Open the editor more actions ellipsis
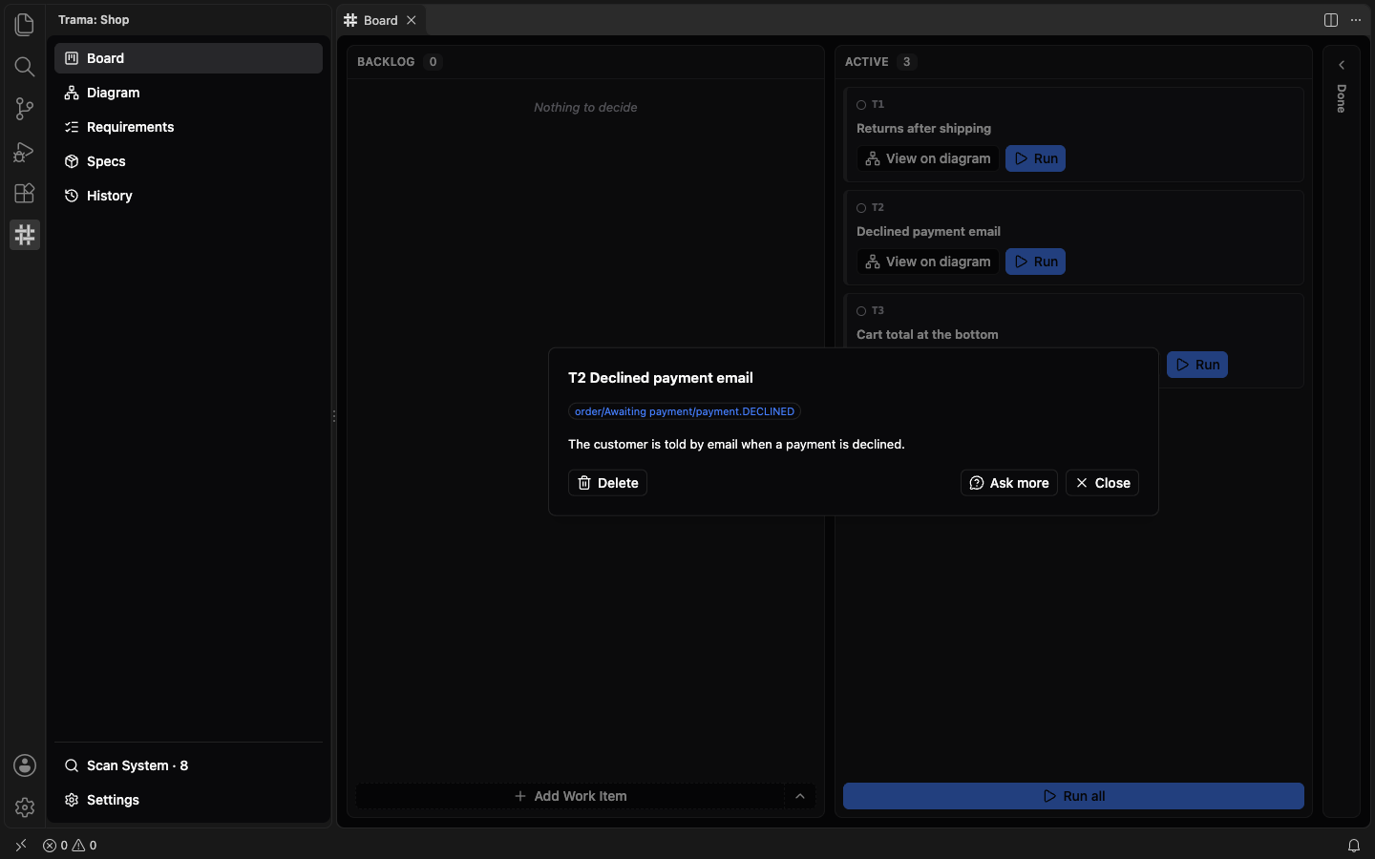Screen dimensions: 1375x859 [x=1356, y=20]
